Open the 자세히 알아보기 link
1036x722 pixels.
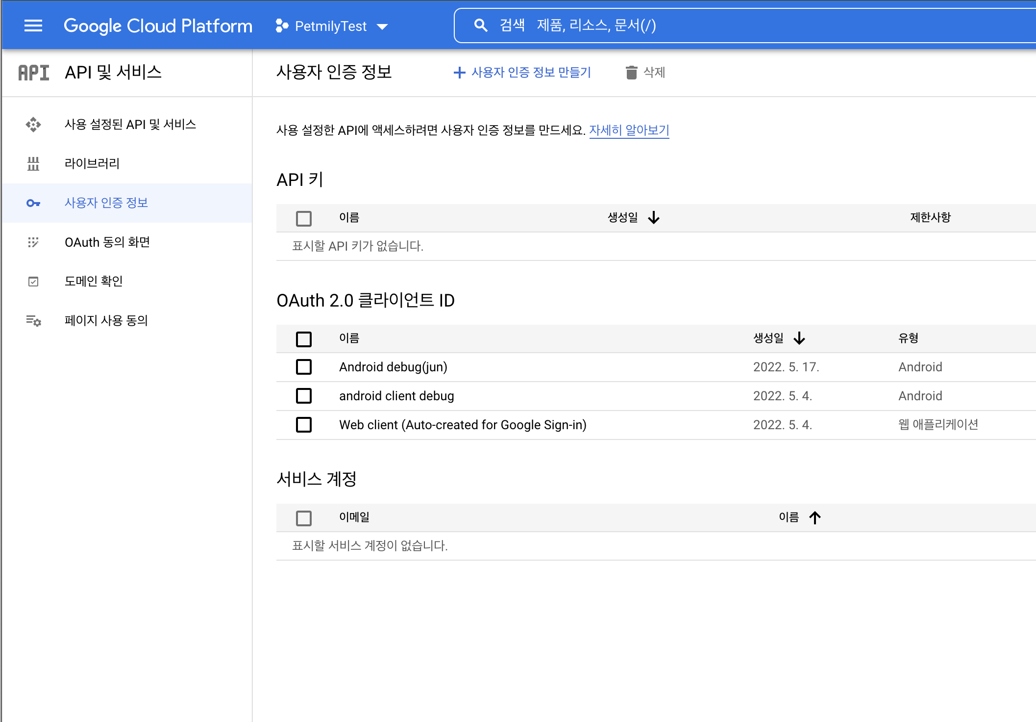[629, 130]
